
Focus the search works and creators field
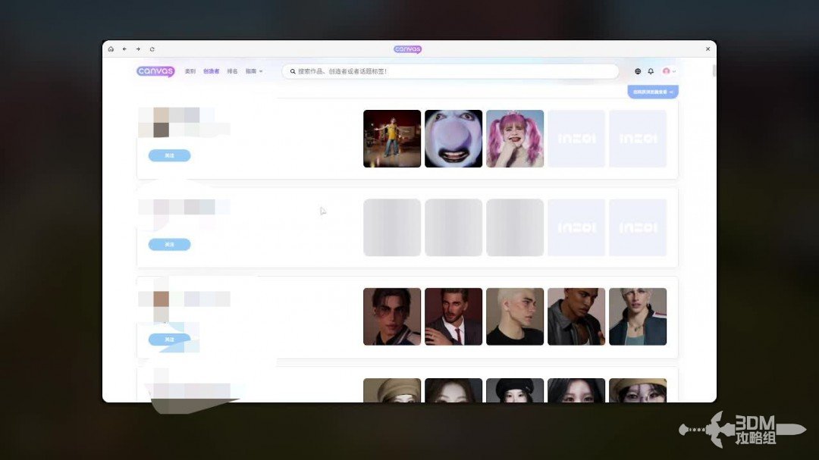coord(450,71)
